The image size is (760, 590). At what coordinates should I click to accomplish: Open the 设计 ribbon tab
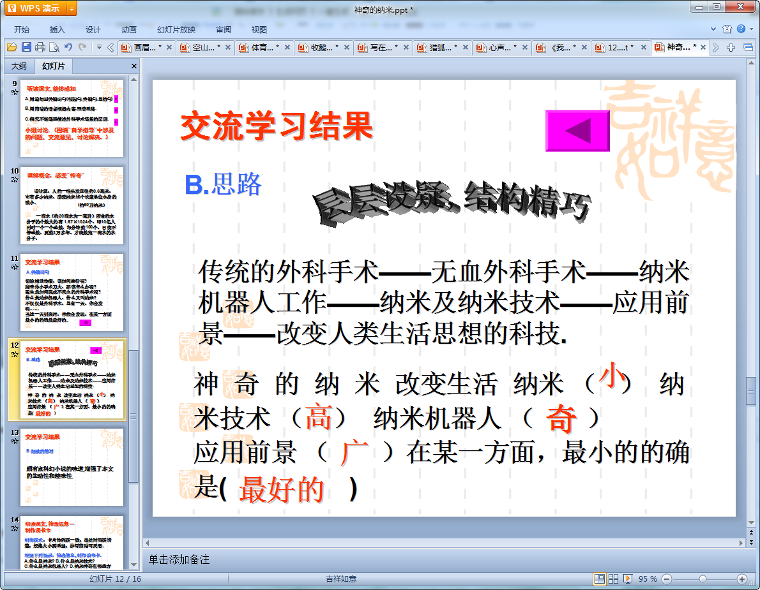point(93,29)
